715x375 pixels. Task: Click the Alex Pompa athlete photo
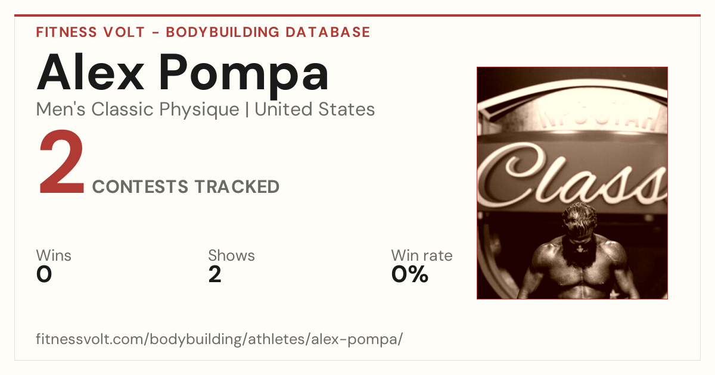coord(572,183)
